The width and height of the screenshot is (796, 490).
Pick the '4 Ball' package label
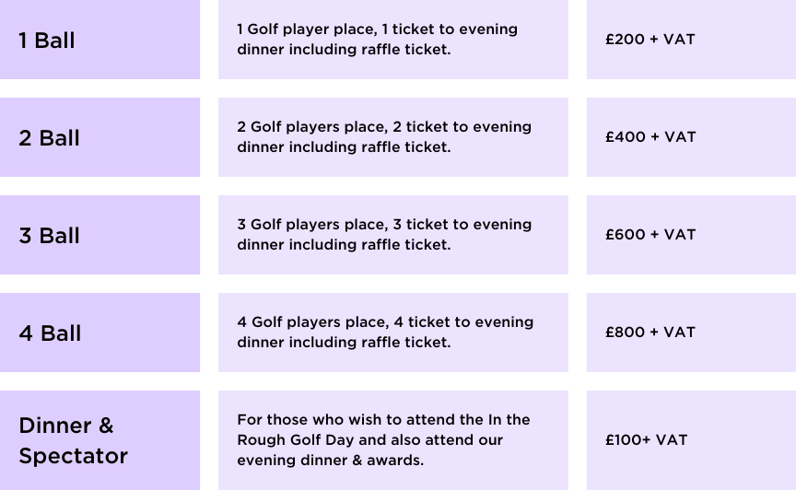pos(51,333)
